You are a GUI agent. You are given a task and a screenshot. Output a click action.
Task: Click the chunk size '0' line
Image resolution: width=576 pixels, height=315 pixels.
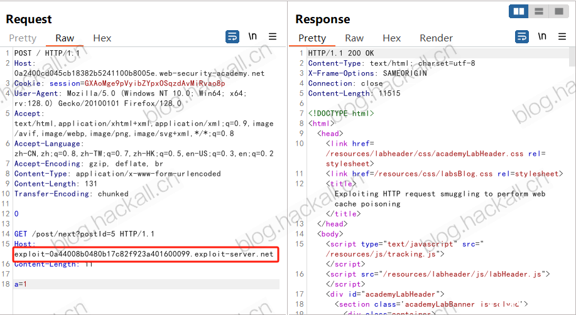click(x=16, y=214)
